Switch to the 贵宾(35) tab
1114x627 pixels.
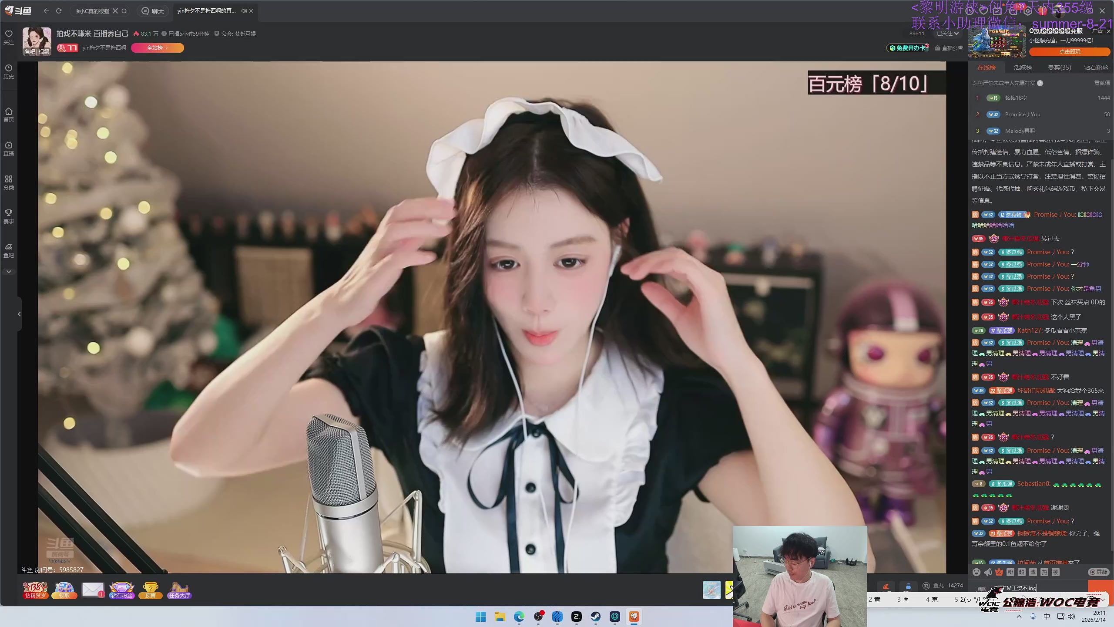(1059, 67)
